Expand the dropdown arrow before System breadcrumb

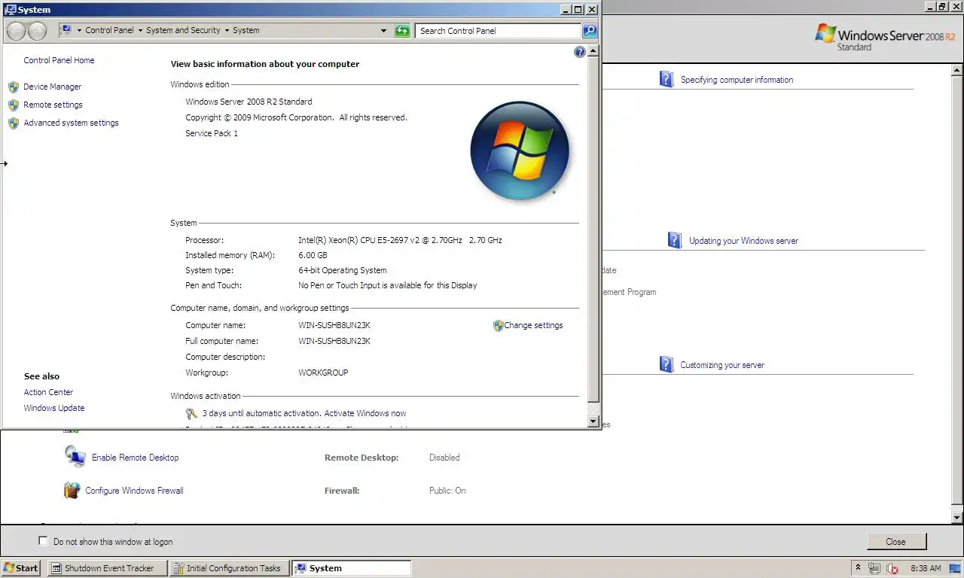(x=227, y=31)
